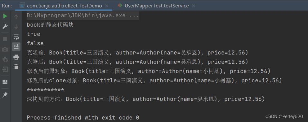
Task: Switch to the com.tianju.auth.reflect.TestDemo tab
Action: coord(65,6)
